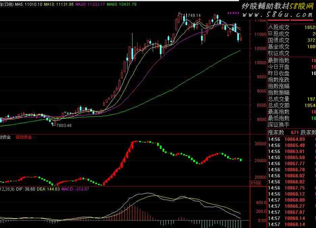Click the tick price 10867.77
The width and height of the screenshot is (316, 228).
tap(295, 163)
